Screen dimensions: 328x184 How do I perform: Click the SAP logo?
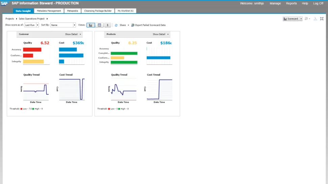point(4,3)
